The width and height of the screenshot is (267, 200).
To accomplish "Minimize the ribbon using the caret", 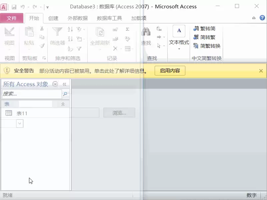I will tap(254, 18).
